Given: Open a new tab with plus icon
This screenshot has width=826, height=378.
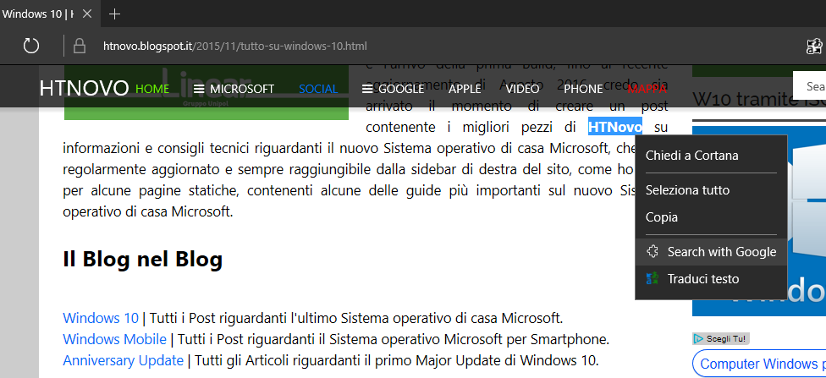Looking at the screenshot, I should click(114, 14).
